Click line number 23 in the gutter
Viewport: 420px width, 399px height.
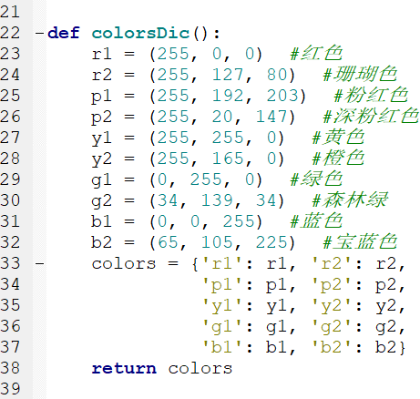pos(10,54)
